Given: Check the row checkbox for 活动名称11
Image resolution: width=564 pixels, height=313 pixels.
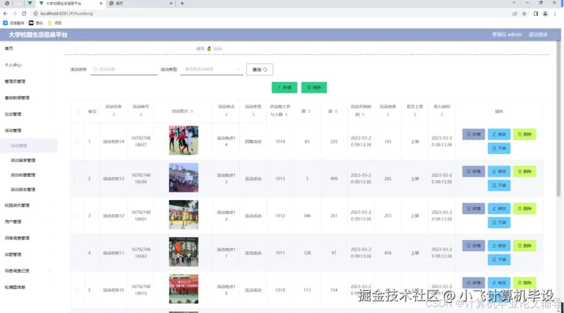Looking at the screenshot, I should [77, 253].
